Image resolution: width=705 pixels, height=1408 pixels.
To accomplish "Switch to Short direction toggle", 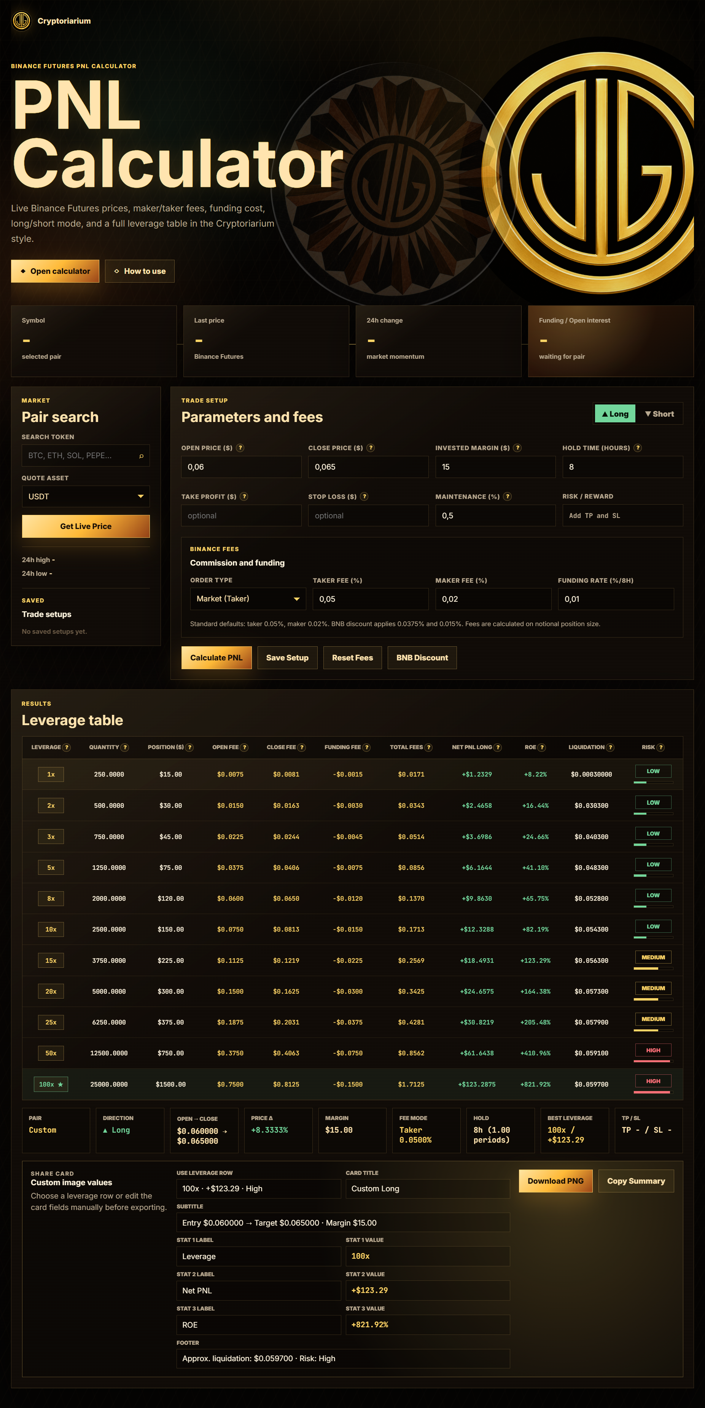I will [659, 414].
